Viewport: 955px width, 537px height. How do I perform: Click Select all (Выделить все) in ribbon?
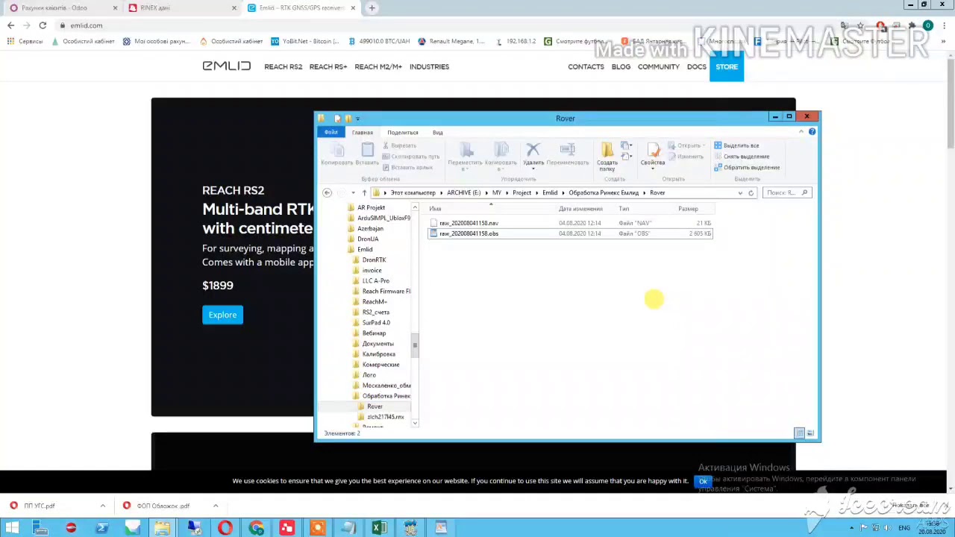coord(736,145)
